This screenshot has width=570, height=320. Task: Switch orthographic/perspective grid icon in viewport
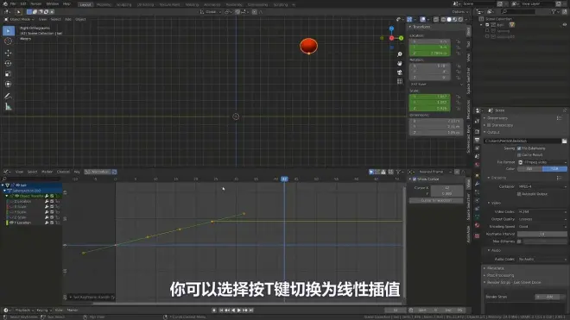coord(400,81)
